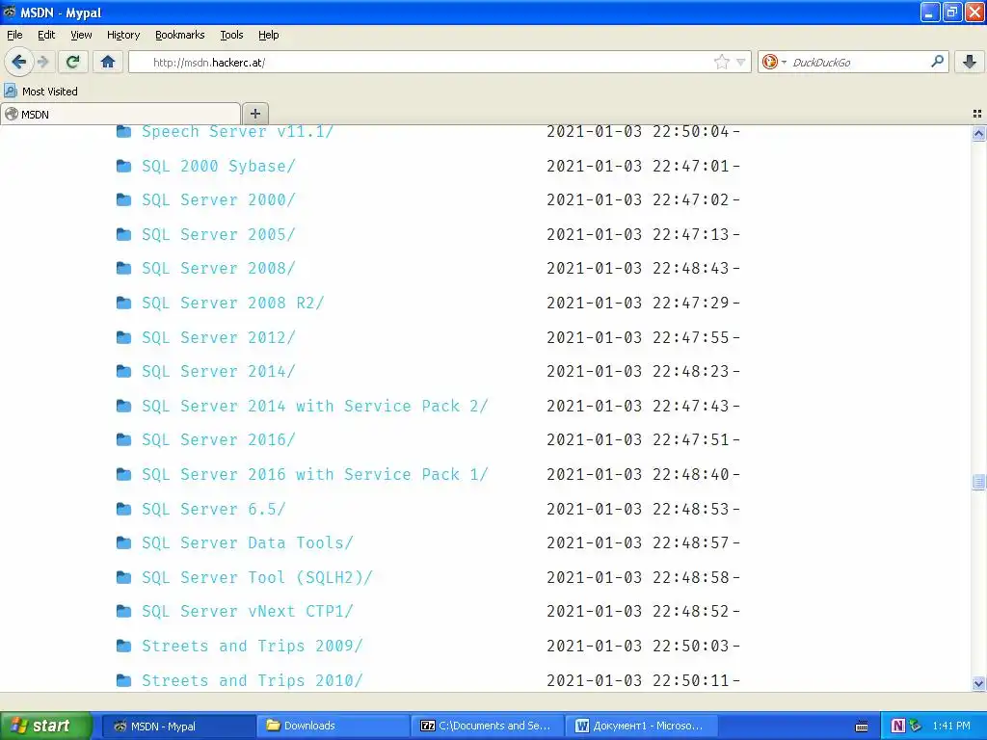This screenshot has width=987, height=740.
Task: Open the Help menu
Action: [x=269, y=35]
